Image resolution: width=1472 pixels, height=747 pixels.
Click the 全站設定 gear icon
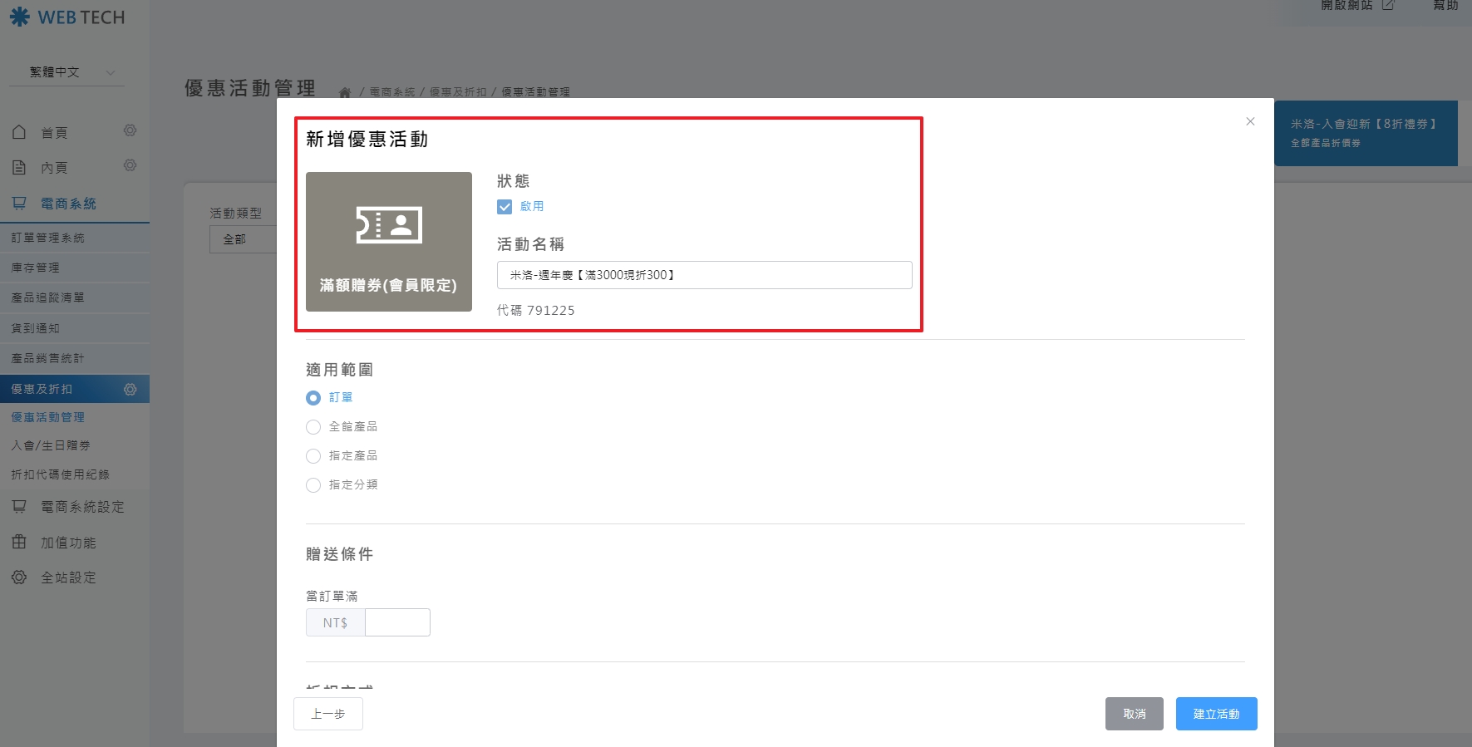click(x=19, y=577)
